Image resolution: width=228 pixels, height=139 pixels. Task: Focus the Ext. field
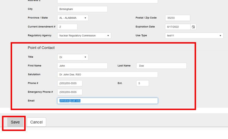pos(142,83)
